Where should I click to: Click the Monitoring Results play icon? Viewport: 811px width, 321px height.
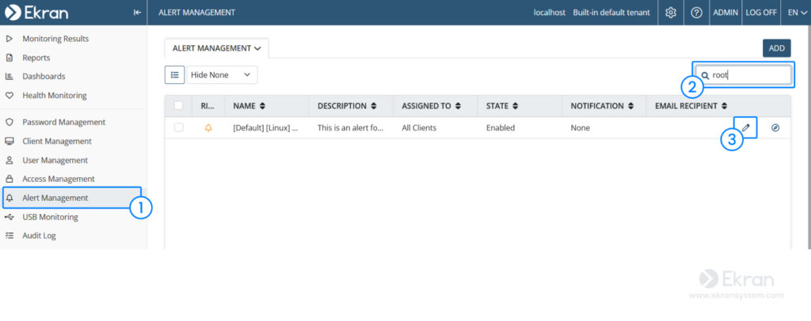(9, 39)
